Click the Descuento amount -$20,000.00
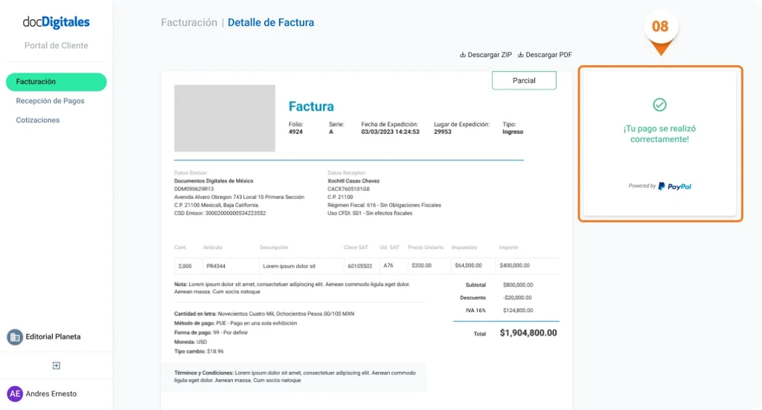This screenshot has height=410, width=762. pyautogui.click(x=517, y=297)
